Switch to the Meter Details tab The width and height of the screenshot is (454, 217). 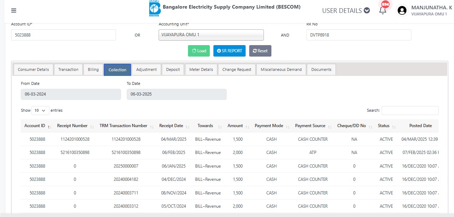tap(201, 69)
